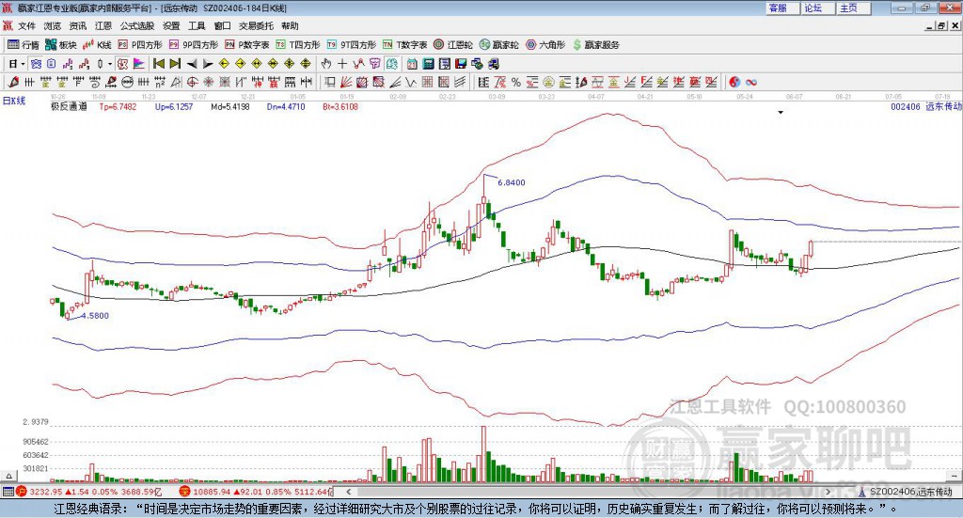The height and width of the screenshot is (518, 963).
Task: Open the 六角形 hexagon tool
Action: click(x=545, y=45)
